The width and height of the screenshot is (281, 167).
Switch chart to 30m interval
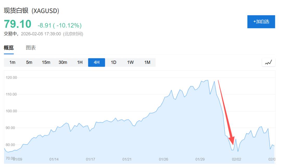point(63,63)
